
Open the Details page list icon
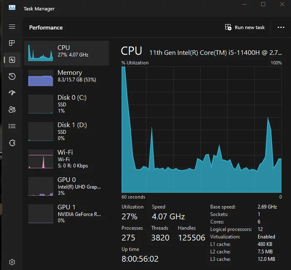click(x=12, y=126)
